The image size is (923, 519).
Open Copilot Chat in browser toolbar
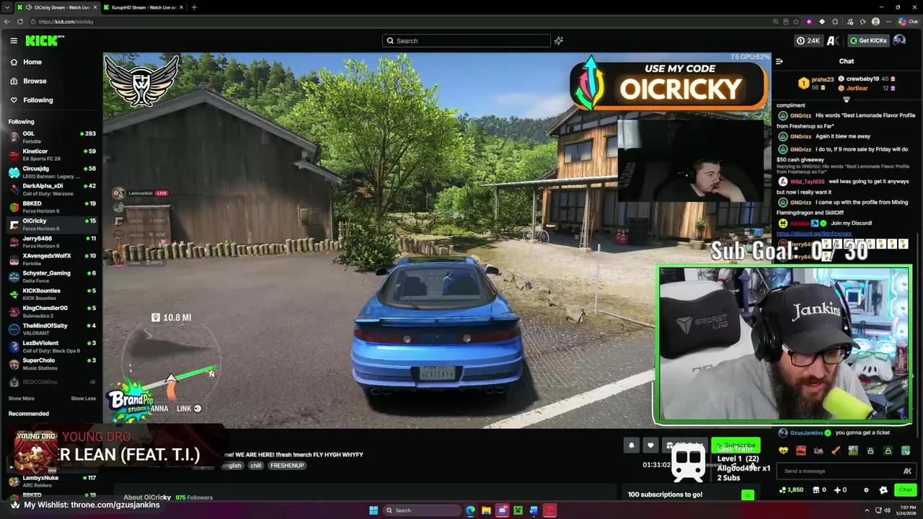point(909,22)
